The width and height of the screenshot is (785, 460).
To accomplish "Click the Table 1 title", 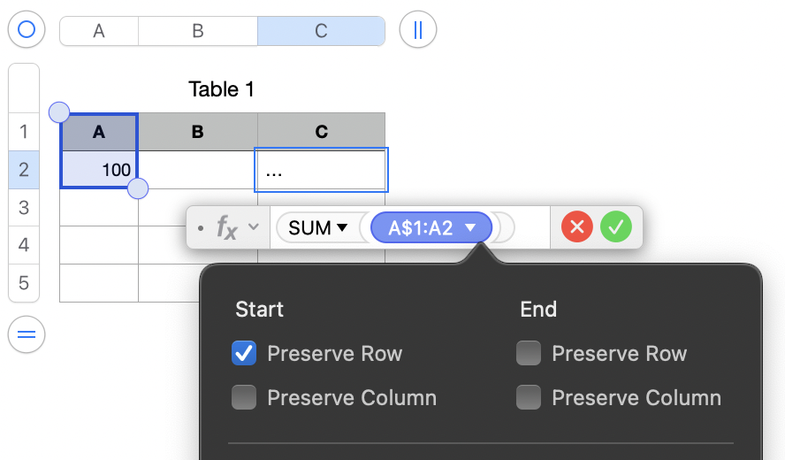I will pyautogui.click(x=221, y=89).
